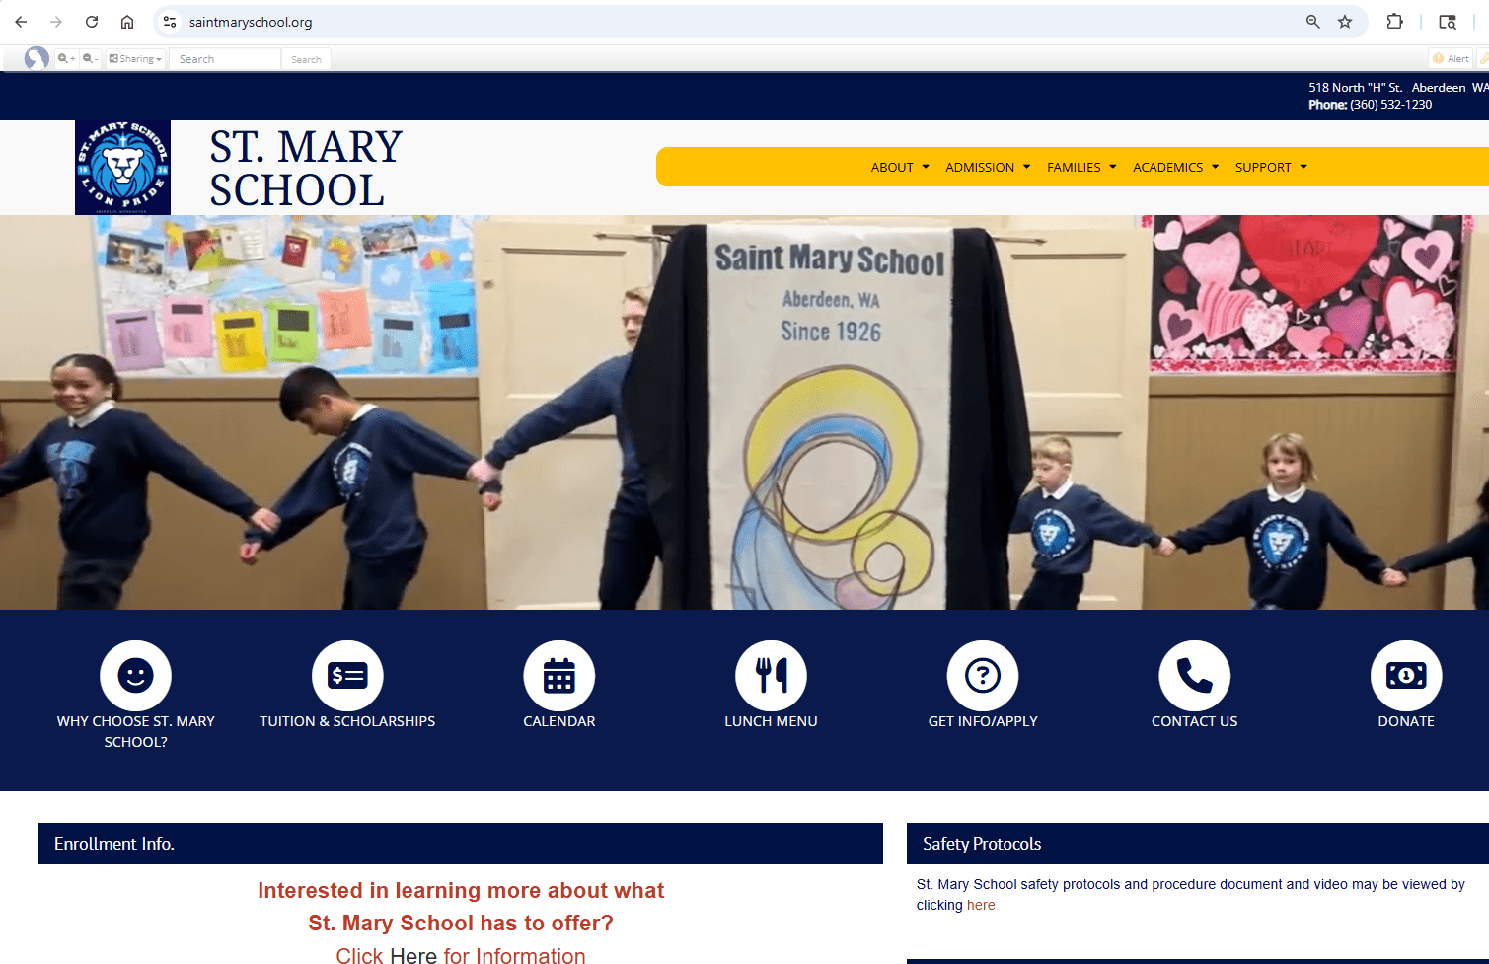Reload the current page

[92, 22]
